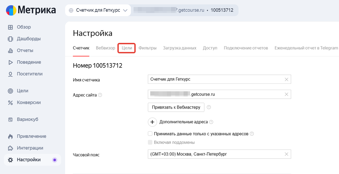The width and height of the screenshot is (339, 174).
Task: Click the Привязать к Вебмастеру button
Action: 176,107
